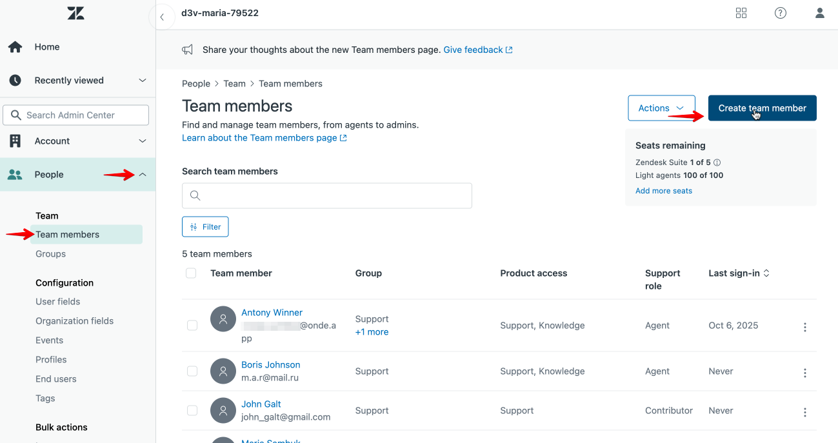This screenshot has width=838, height=443.
Task: Open the user profile avatar icon
Action: coord(820,13)
